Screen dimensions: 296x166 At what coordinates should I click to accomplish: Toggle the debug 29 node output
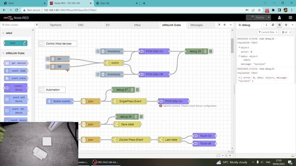coord(211,51)
